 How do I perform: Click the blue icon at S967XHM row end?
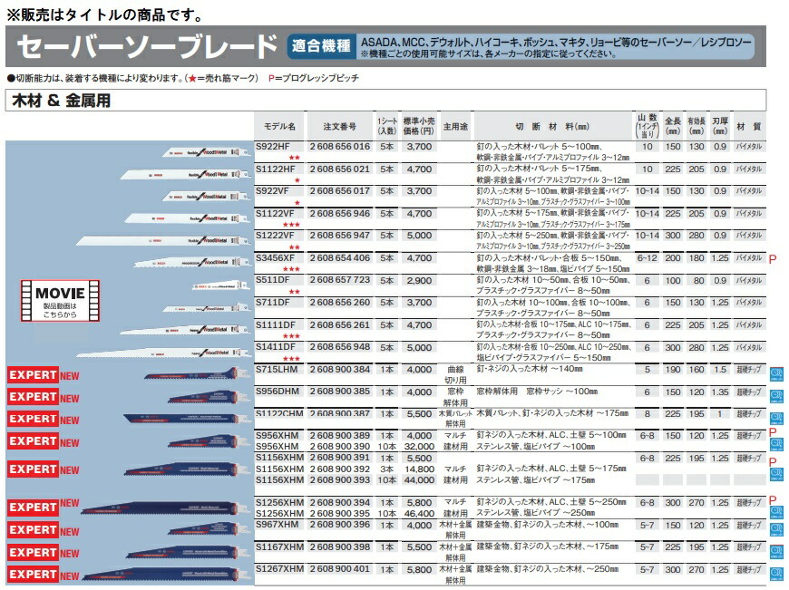click(x=776, y=529)
